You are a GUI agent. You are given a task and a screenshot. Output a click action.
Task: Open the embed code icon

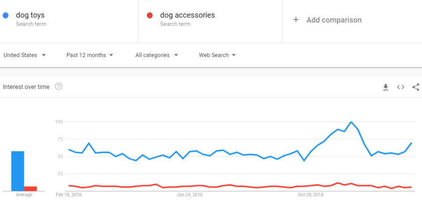[401, 87]
